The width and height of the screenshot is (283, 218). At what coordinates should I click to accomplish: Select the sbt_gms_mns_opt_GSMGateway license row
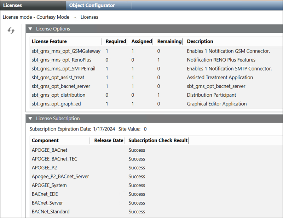pos(66,51)
